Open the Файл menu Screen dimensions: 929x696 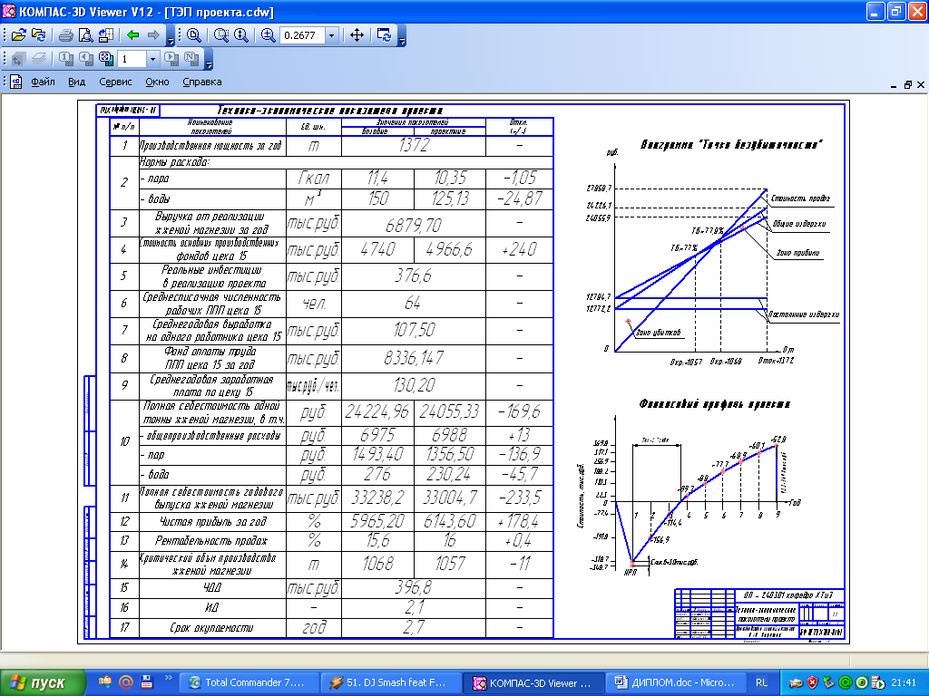coord(43,82)
